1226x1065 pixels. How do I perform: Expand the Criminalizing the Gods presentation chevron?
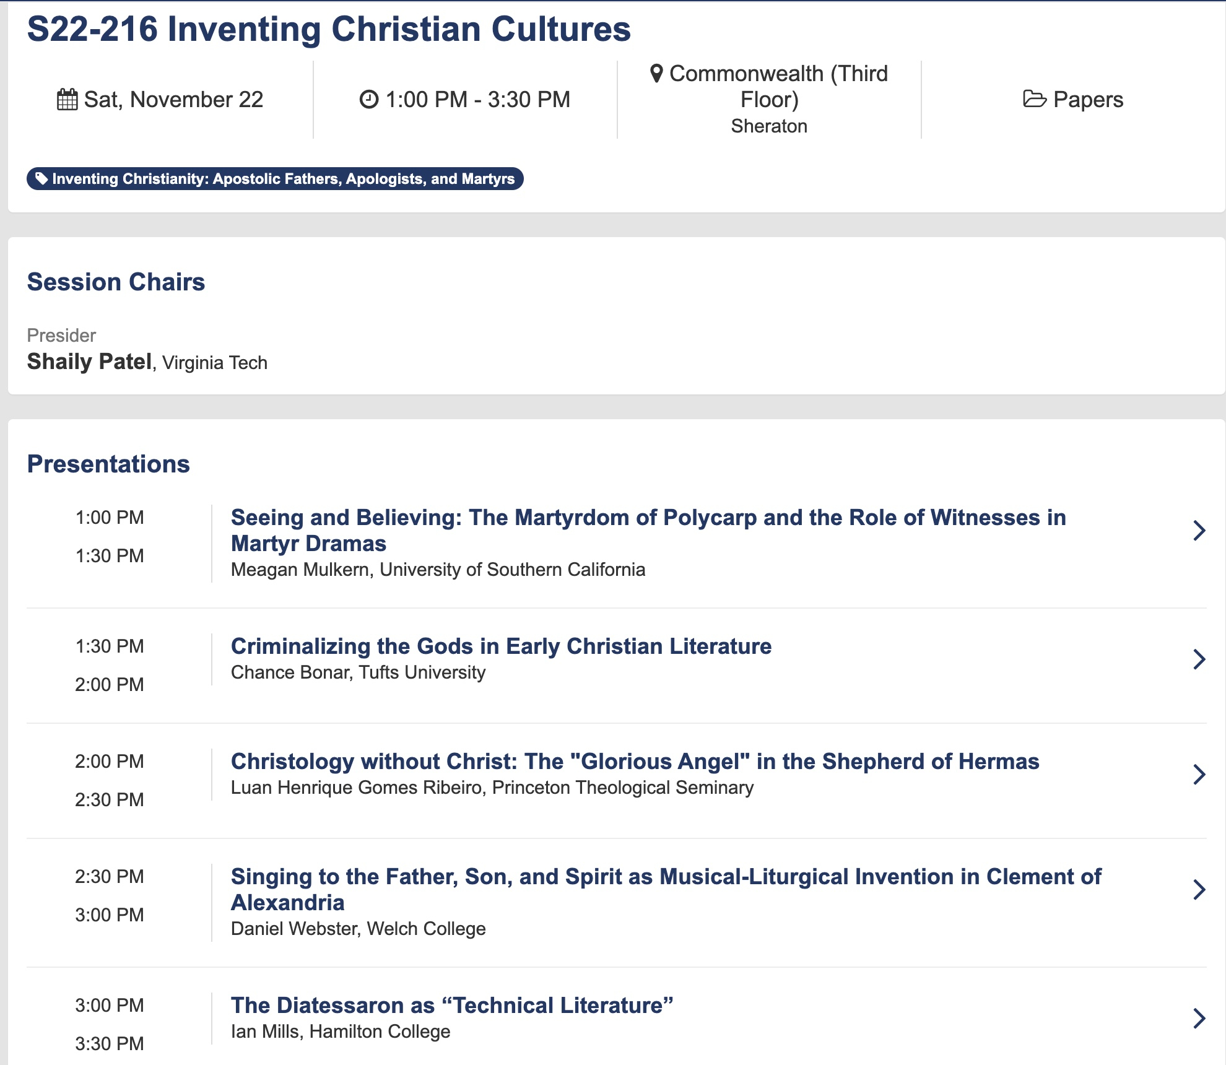point(1199,659)
